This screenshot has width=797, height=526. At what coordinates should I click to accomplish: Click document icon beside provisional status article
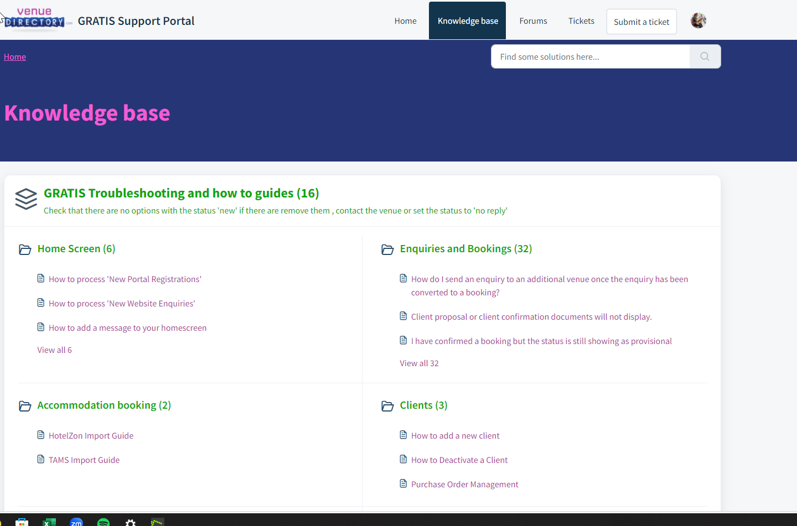point(403,340)
